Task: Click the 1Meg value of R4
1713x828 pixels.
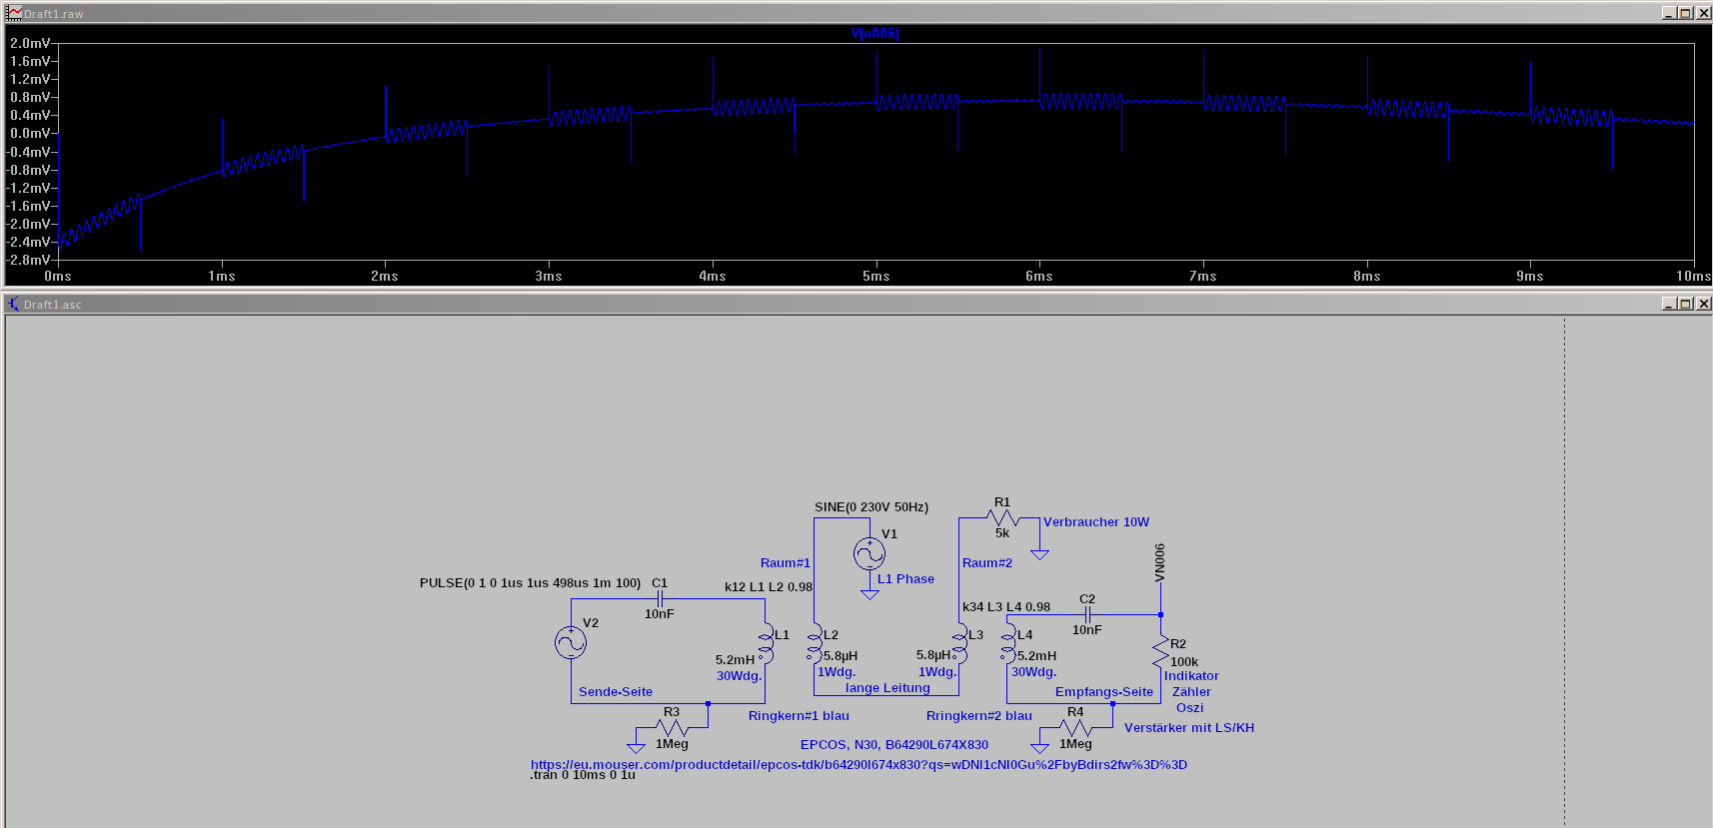Action: click(1075, 743)
